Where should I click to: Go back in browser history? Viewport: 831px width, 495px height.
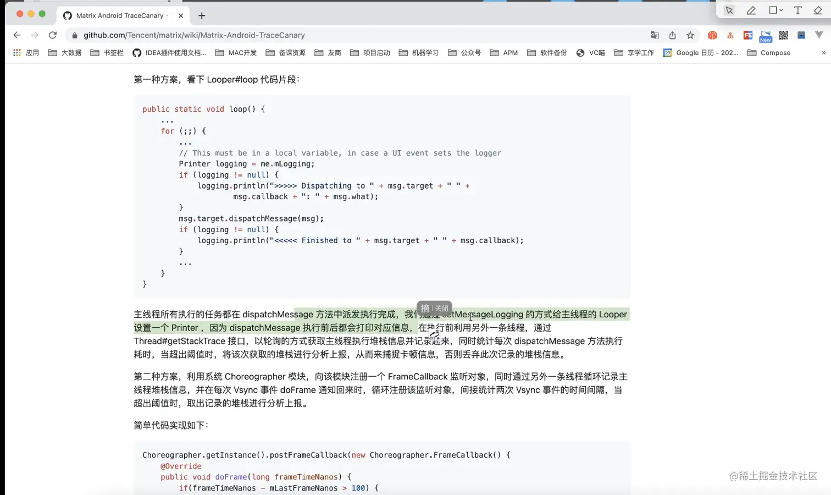click(x=17, y=35)
